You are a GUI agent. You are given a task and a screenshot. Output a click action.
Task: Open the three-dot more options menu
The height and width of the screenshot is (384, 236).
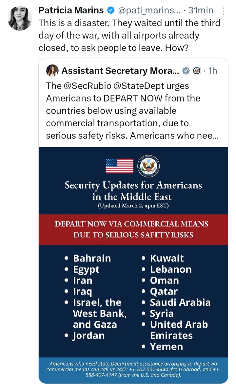(x=224, y=11)
